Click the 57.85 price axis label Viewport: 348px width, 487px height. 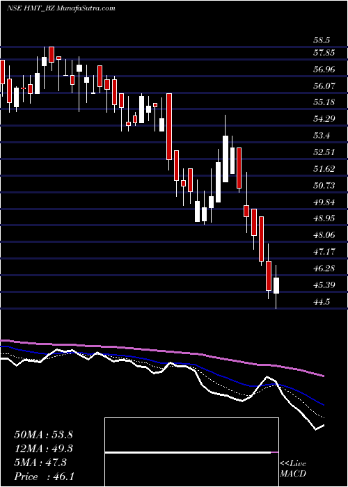pos(324,53)
